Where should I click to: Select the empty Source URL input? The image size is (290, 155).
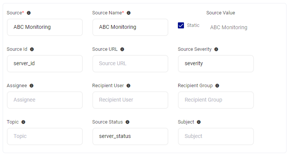point(130,64)
